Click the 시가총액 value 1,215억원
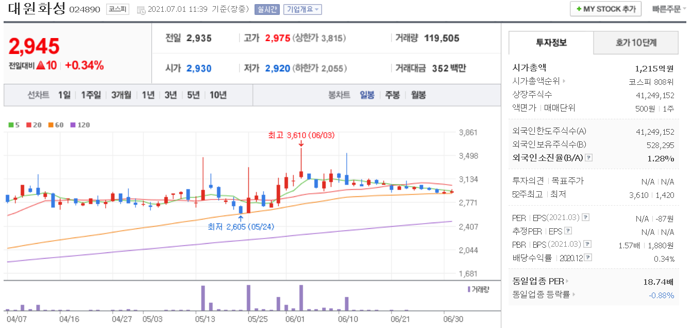The height and width of the screenshot is (328, 692). [x=654, y=68]
